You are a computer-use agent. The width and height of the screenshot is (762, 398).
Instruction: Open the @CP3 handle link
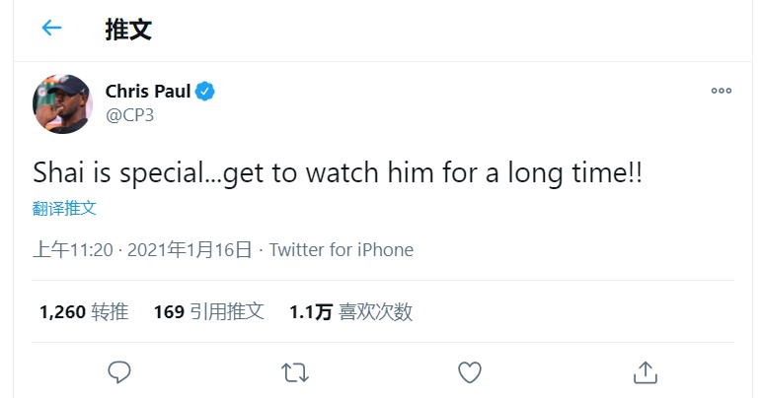129,115
